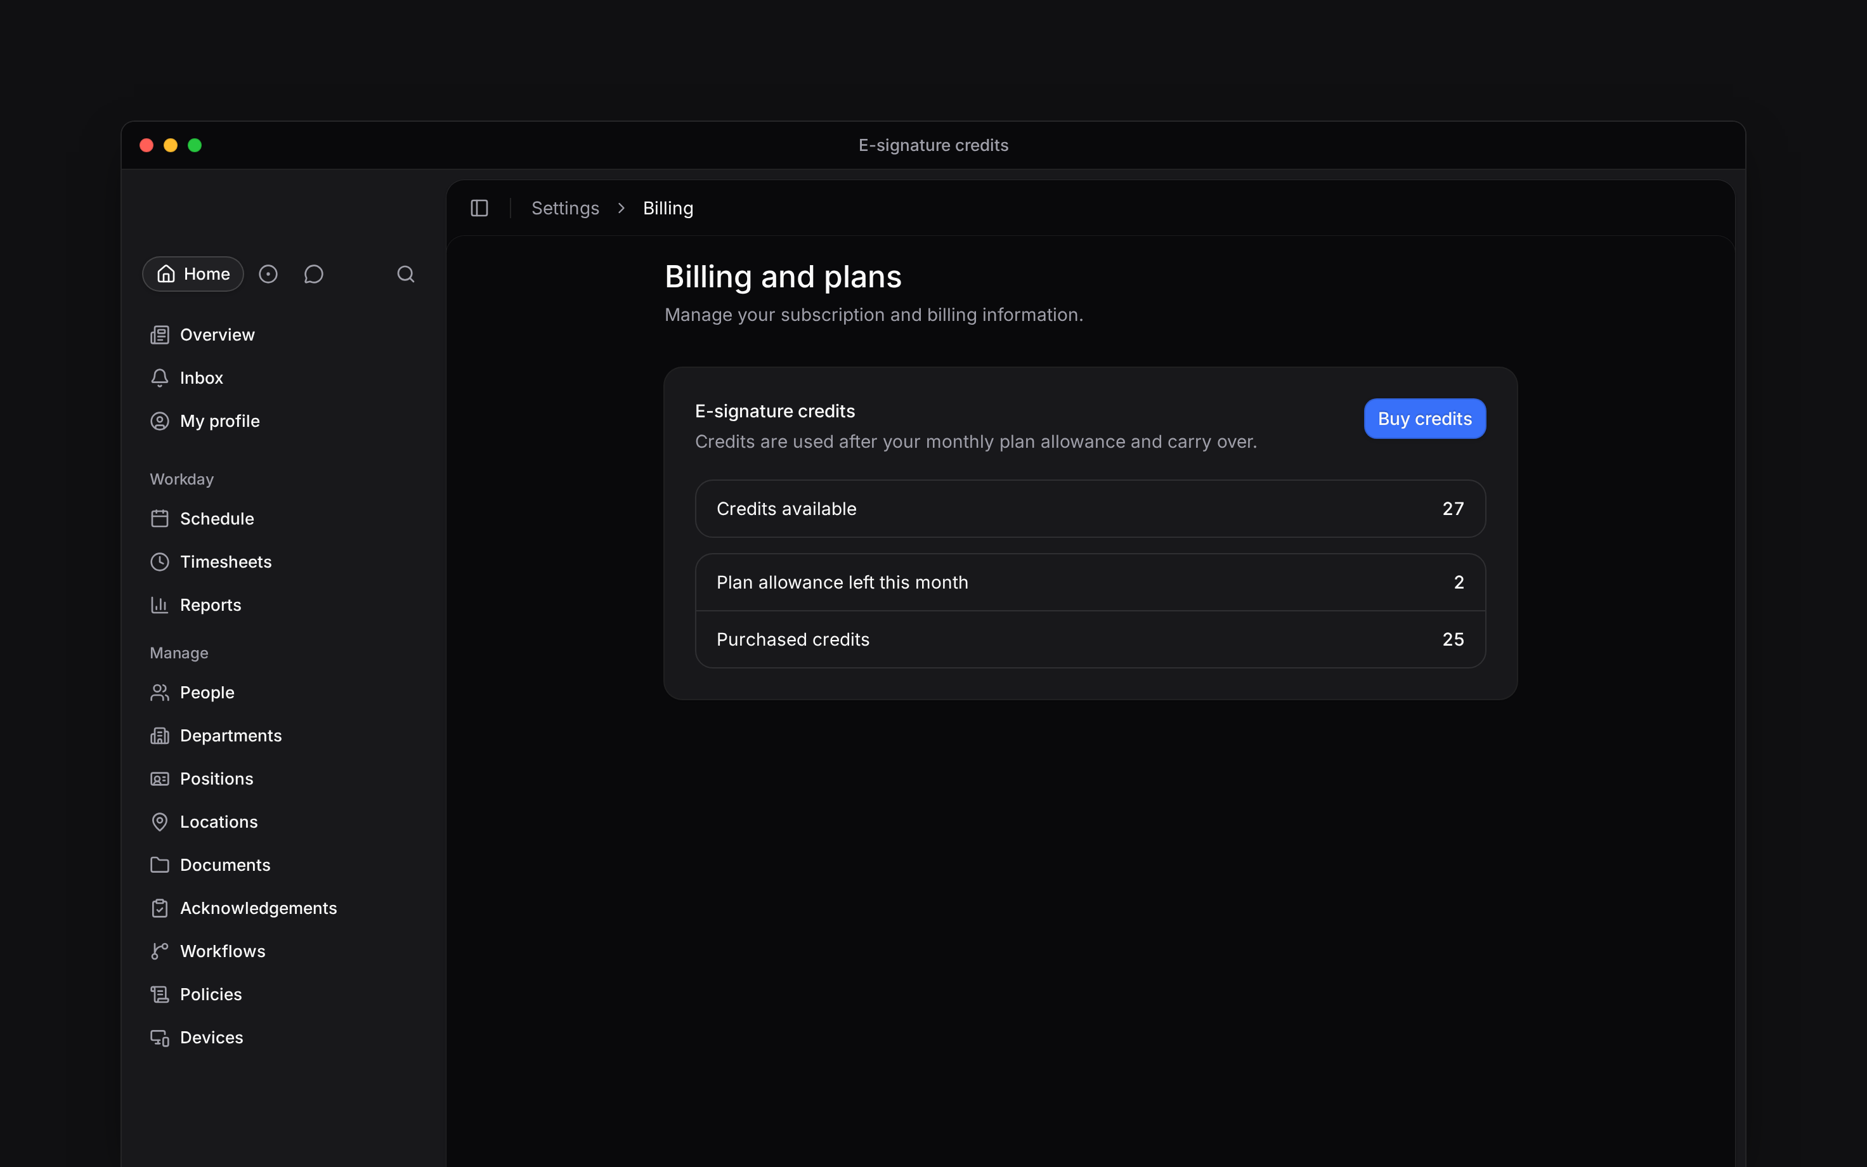Click the Purchased credits row
Screen dimensions: 1867x1167
point(1090,640)
